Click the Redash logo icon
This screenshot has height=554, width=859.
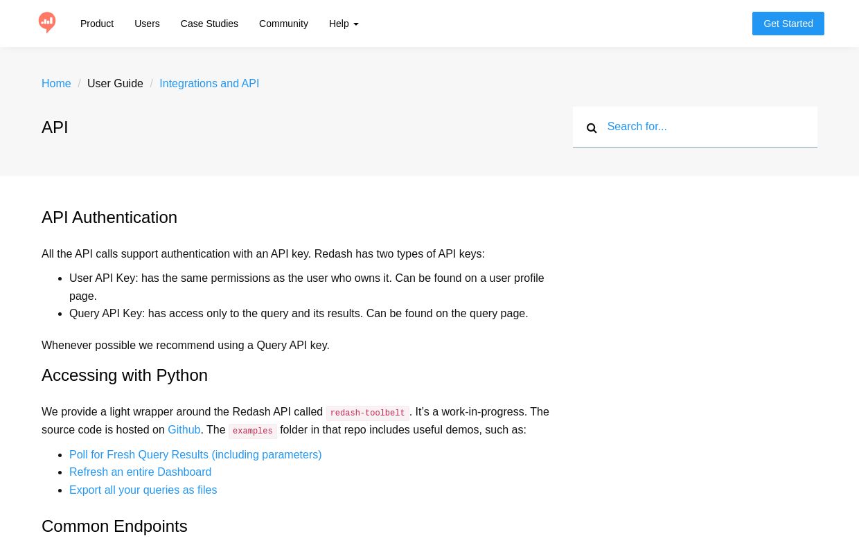tap(47, 23)
